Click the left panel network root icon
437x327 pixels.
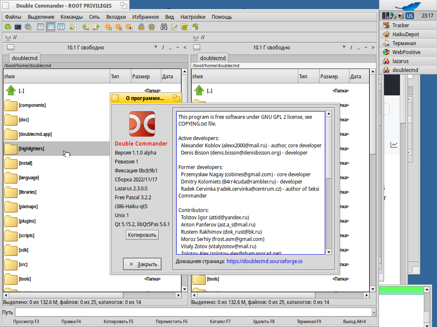pos(8,37)
